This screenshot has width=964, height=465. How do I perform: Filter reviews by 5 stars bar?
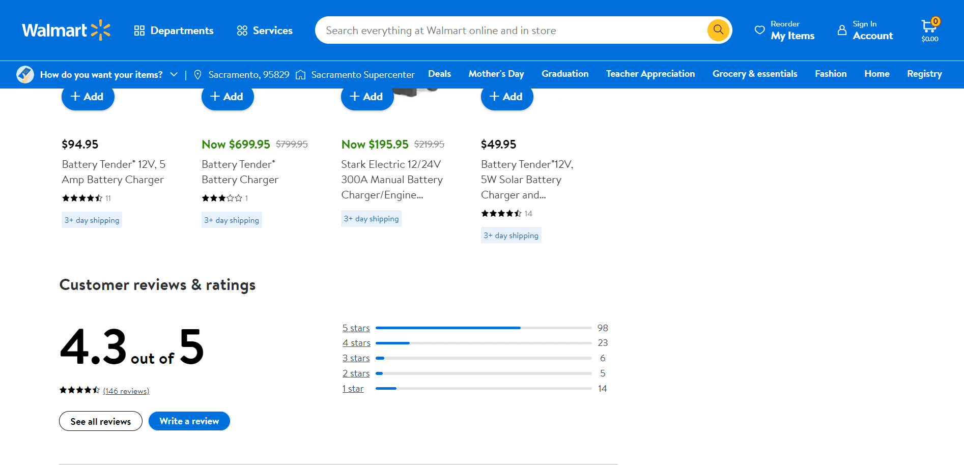point(483,328)
